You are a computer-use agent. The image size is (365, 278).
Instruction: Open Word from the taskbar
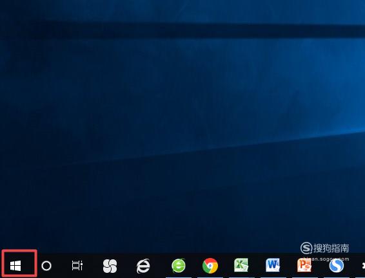pyautogui.click(x=273, y=265)
